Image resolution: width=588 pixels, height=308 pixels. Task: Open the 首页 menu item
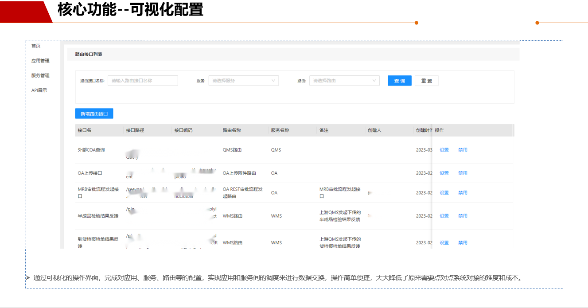tap(36, 46)
